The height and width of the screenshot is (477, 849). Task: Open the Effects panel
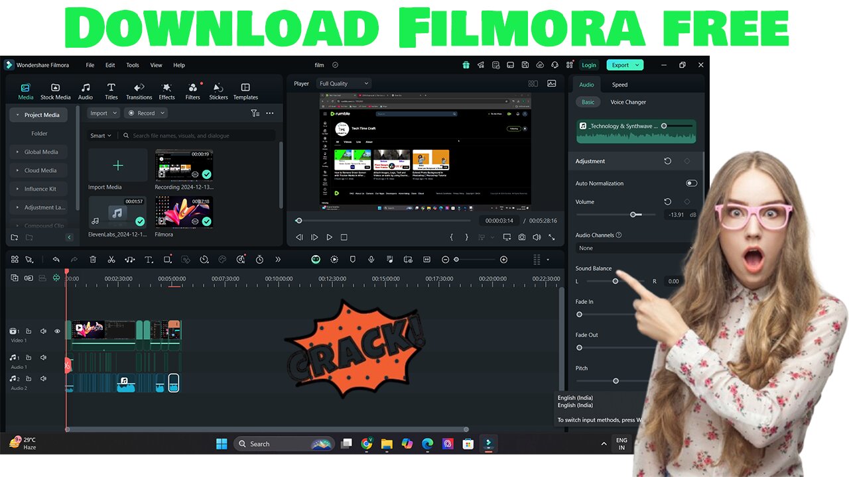[167, 91]
